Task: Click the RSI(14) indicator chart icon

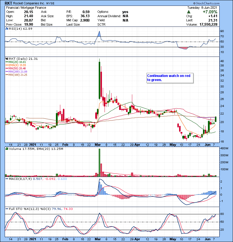Action: click(x=7, y=29)
